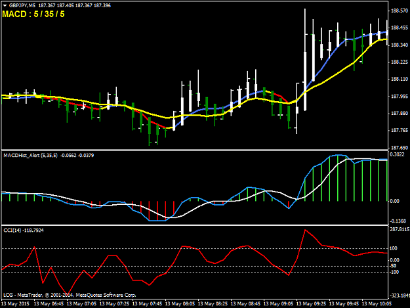
Task: Select the 188.225 price scale label
Action: click(399, 62)
